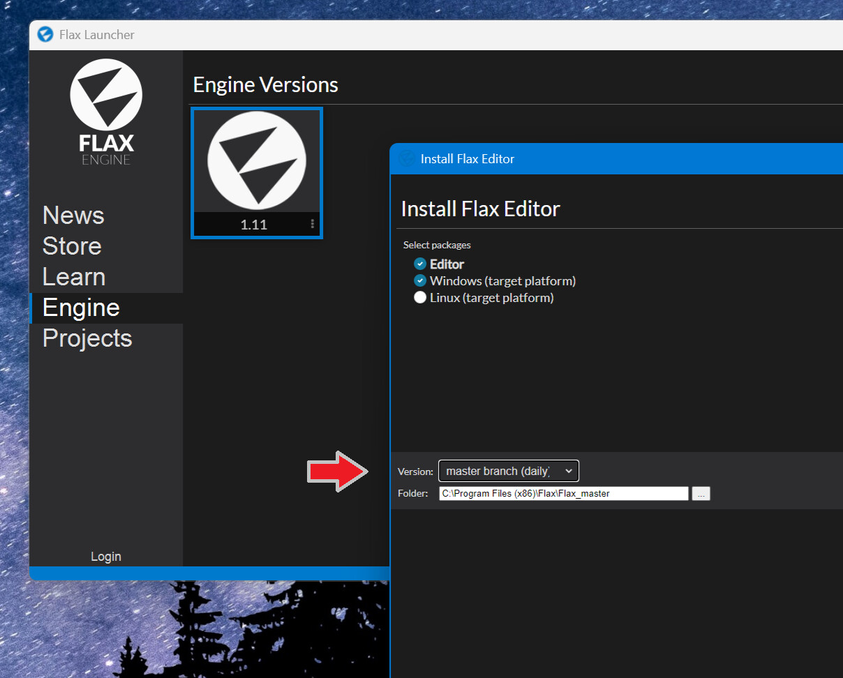Enable the Linux target platform checkbox

pos(420,297)
